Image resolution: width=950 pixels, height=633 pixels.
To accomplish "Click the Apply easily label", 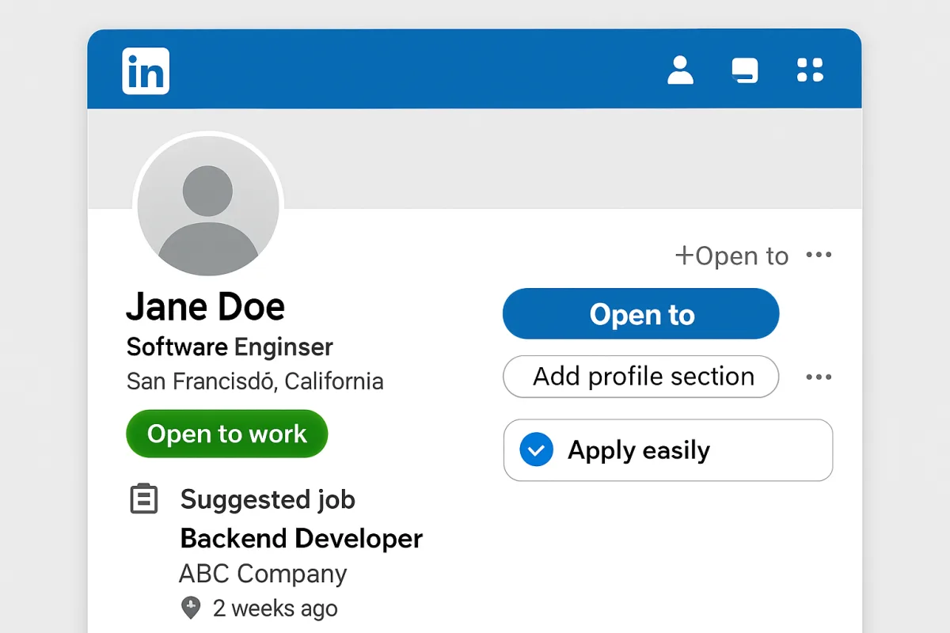I will pyautogui.click(x=639, y=450).
